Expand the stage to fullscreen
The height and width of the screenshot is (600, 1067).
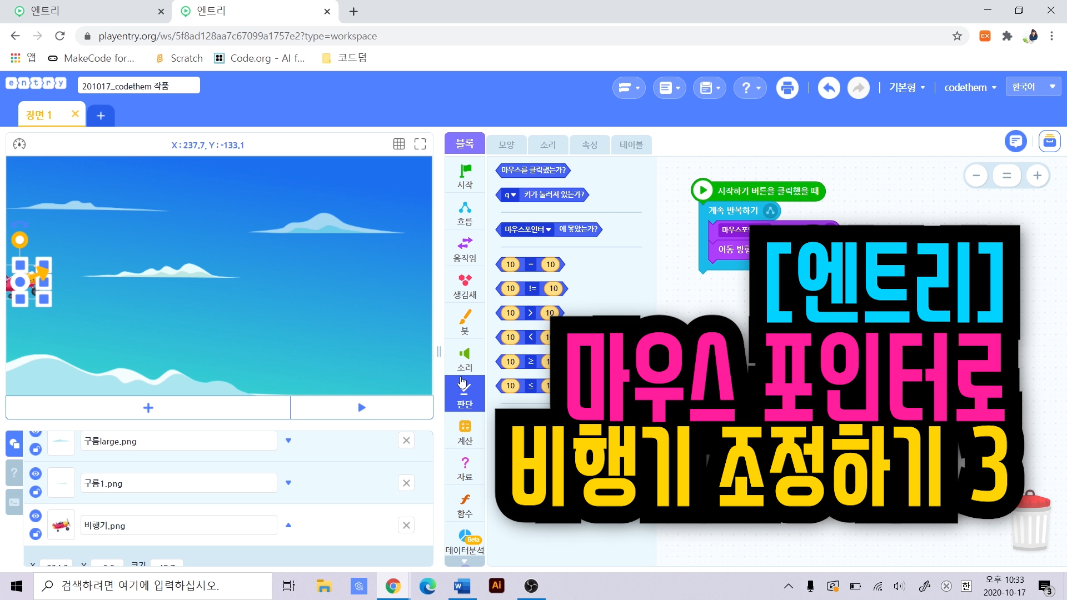point(420,144)
